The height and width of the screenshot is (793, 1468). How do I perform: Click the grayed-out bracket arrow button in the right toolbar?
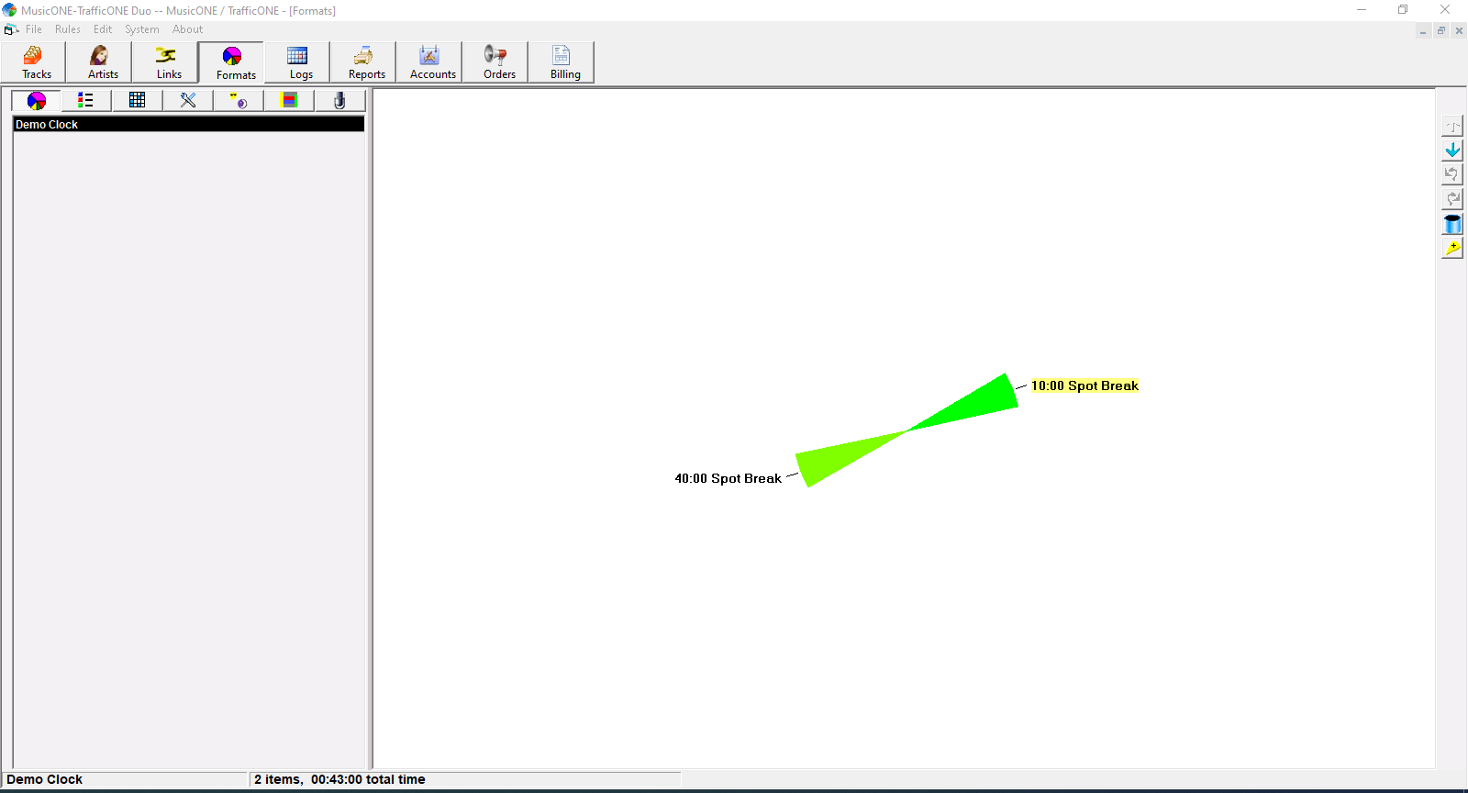click(1452, 126)
